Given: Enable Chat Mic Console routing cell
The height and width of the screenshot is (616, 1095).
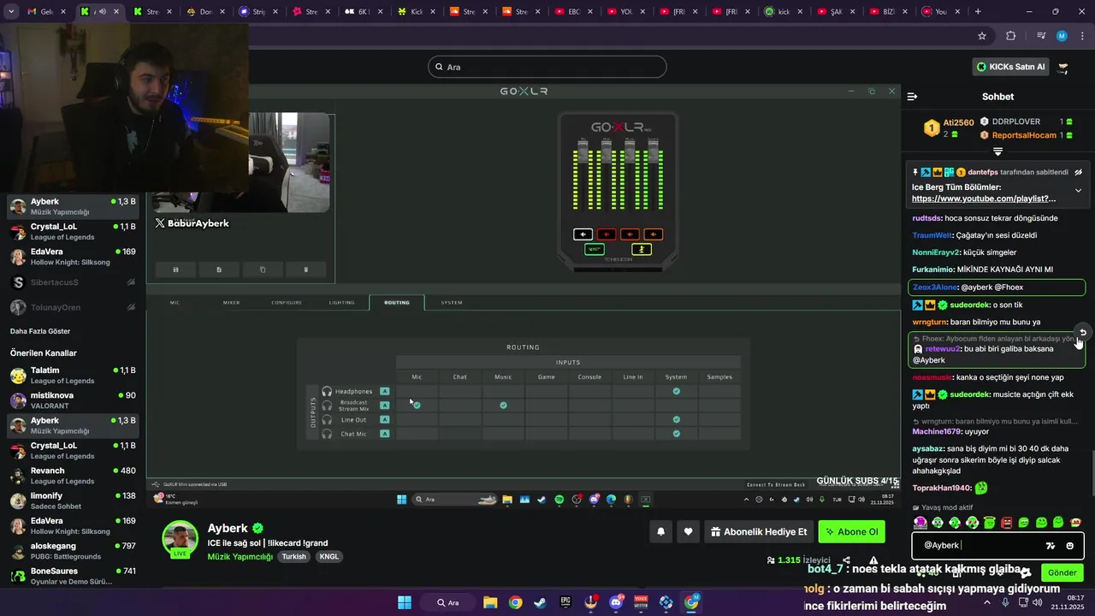Looking at the screenshot, I should coord(589,434).
